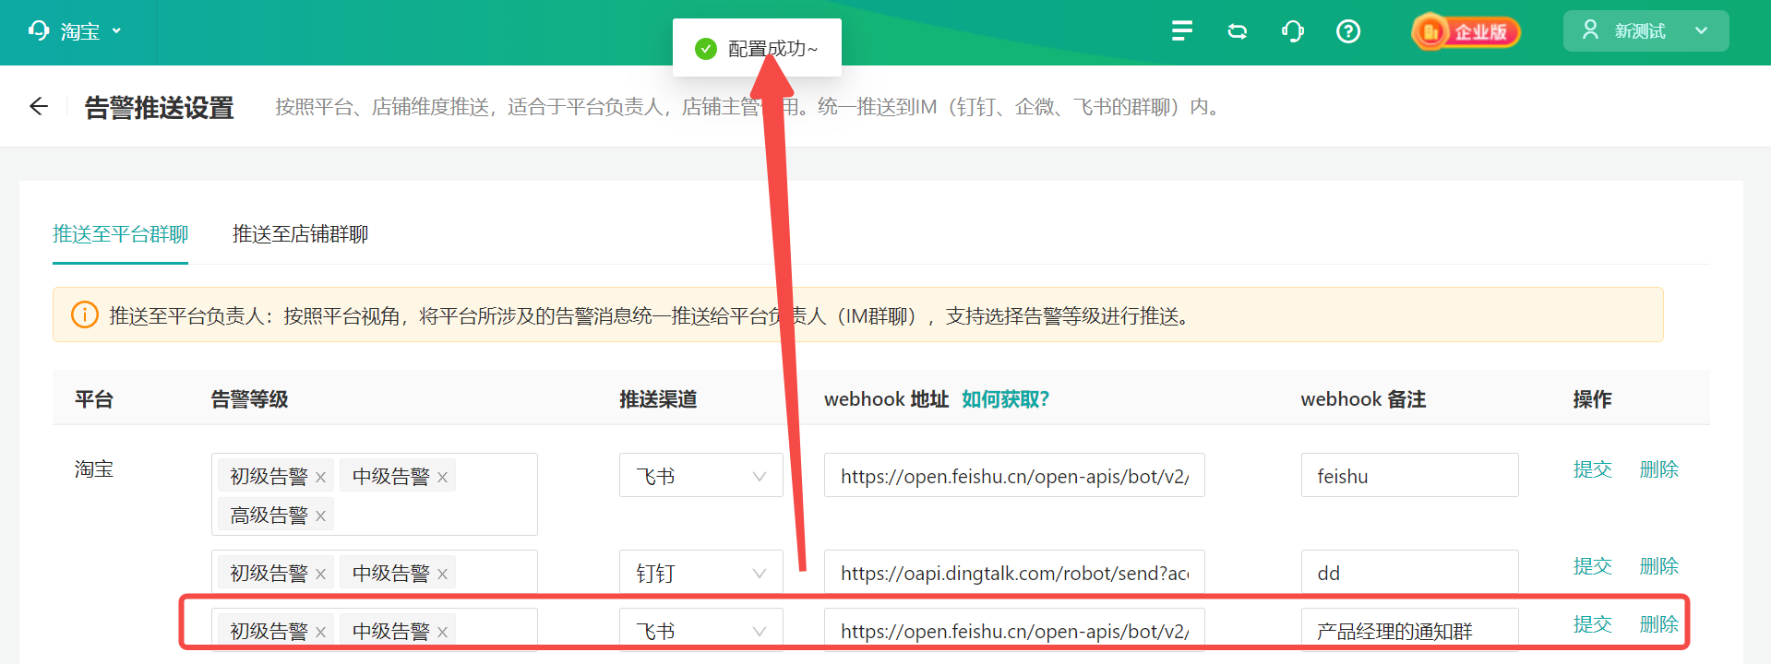
Task: Click the orange info icon in notice banner
Action: (85, 314)
